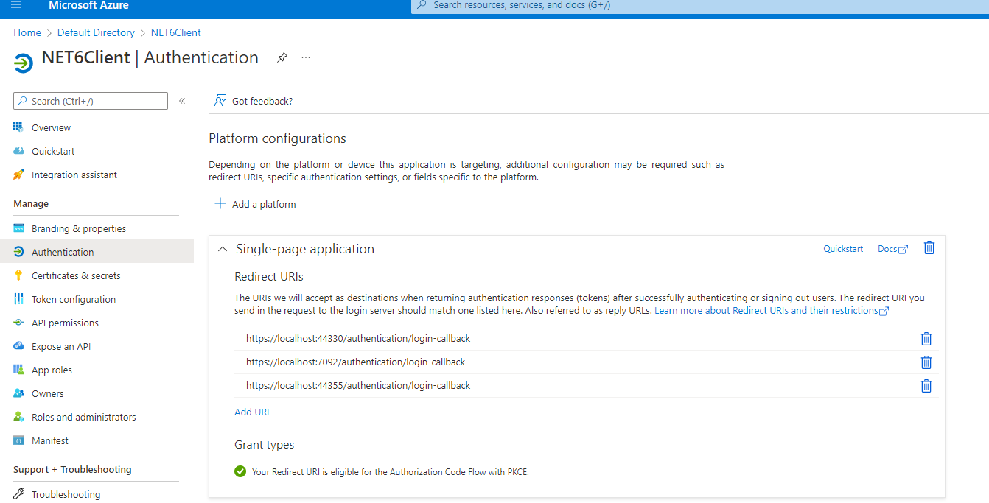Delete the Single-page application platform
This screenshot has height=503, width=989.
click(x=929, y=248)
